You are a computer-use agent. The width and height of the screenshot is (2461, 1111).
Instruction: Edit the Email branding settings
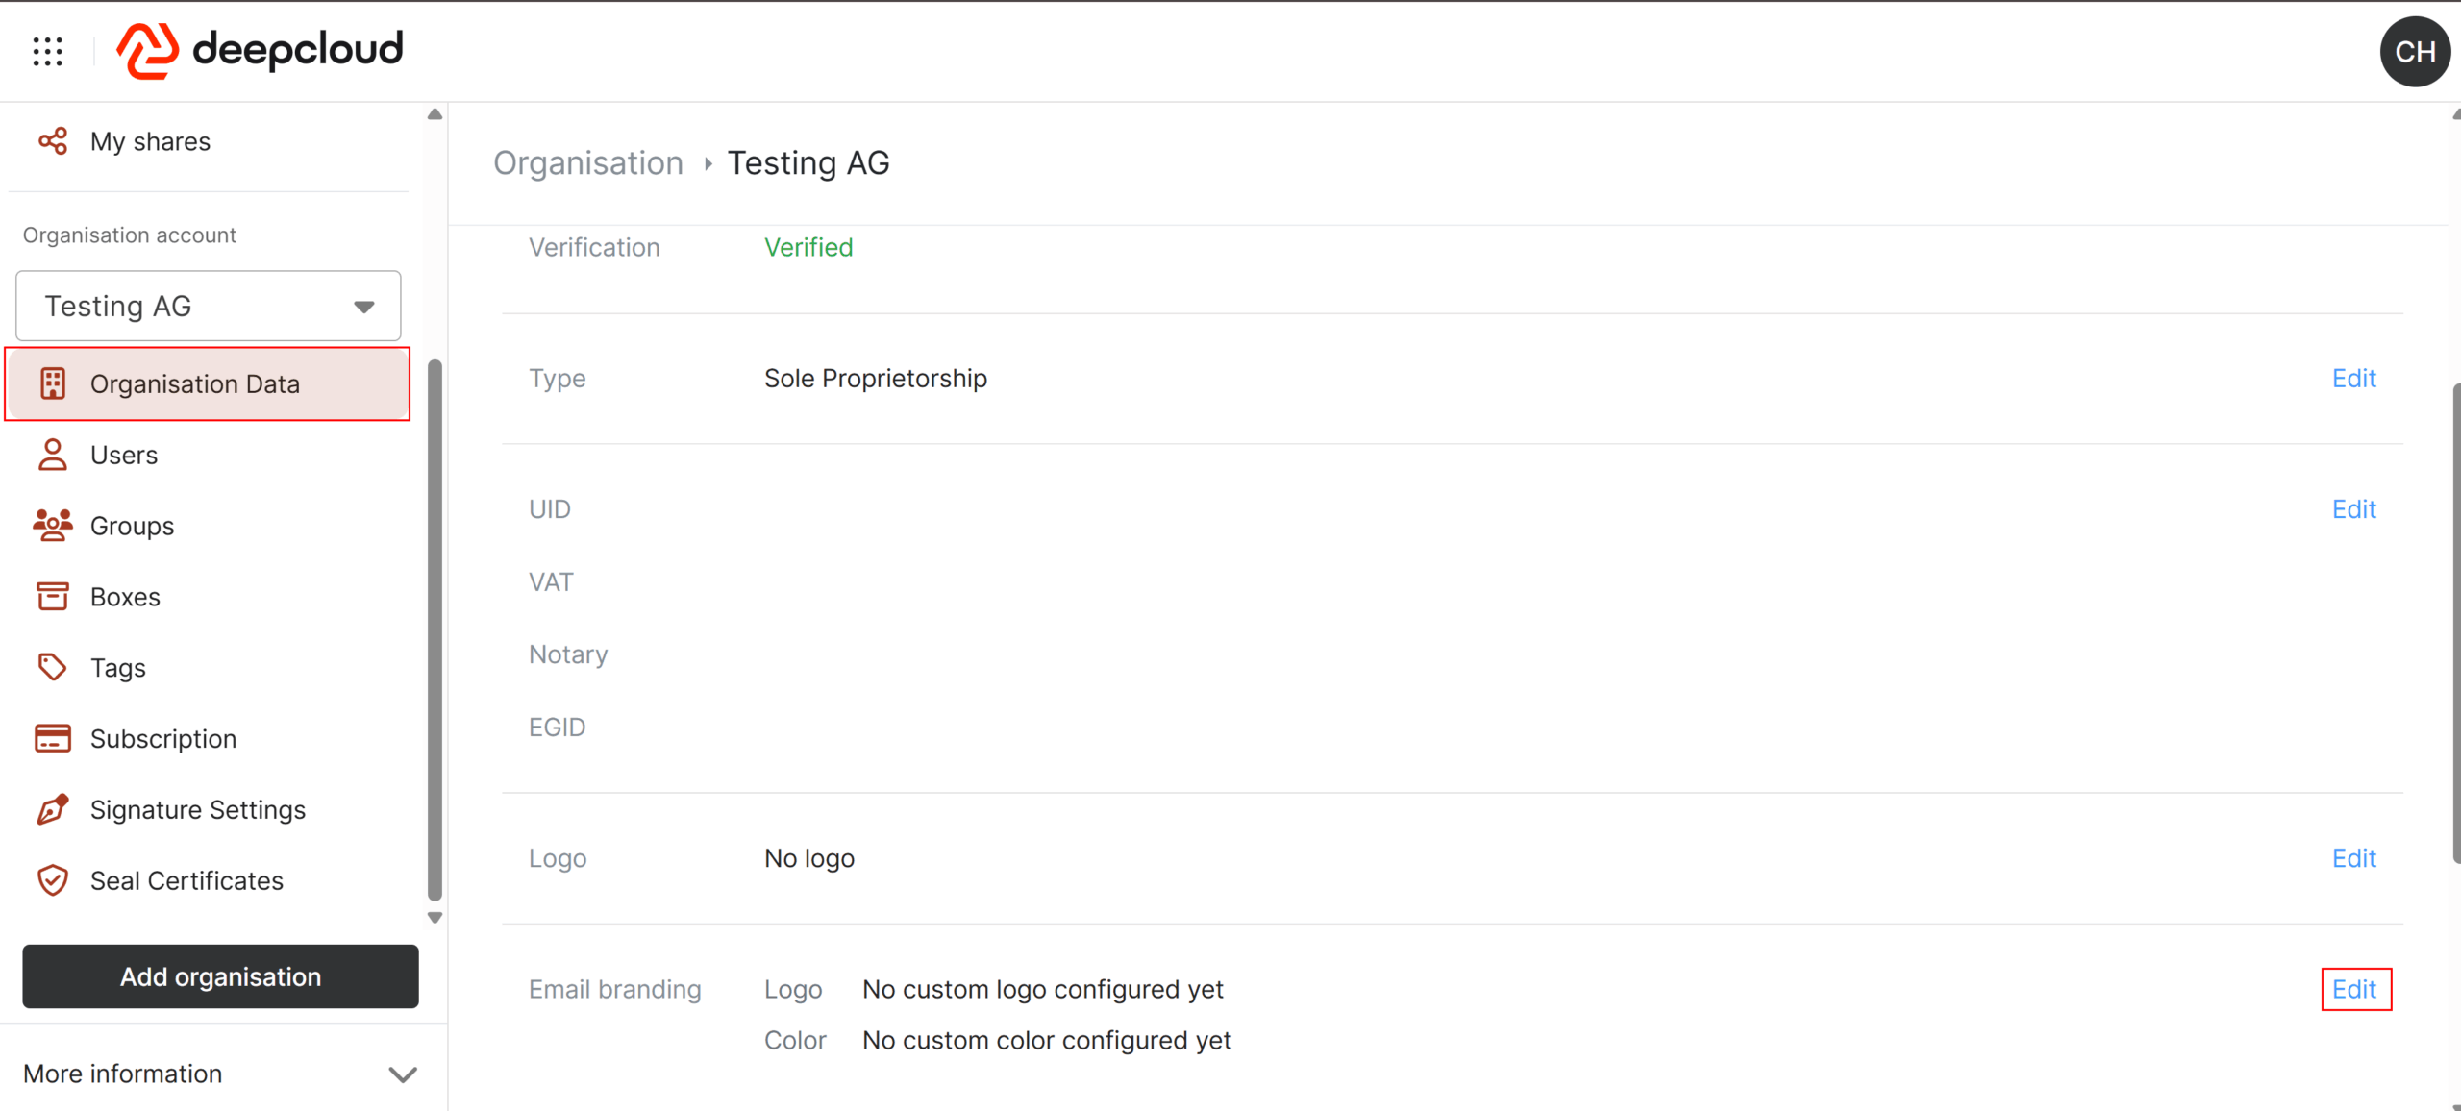pyautogui.click(x=2354, y=989)
